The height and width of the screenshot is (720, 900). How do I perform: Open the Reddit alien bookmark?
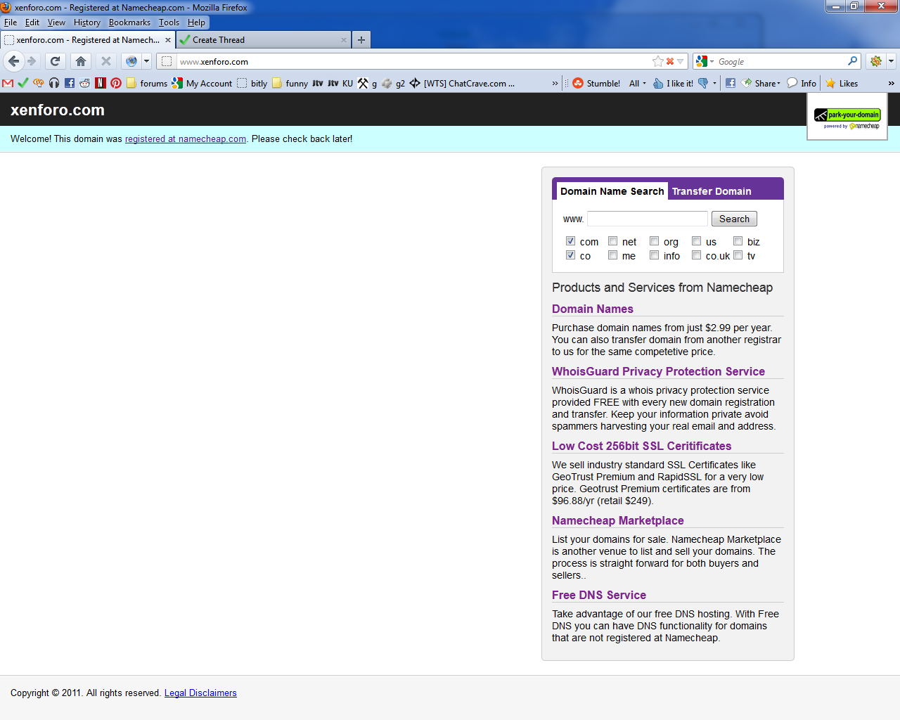85,83
